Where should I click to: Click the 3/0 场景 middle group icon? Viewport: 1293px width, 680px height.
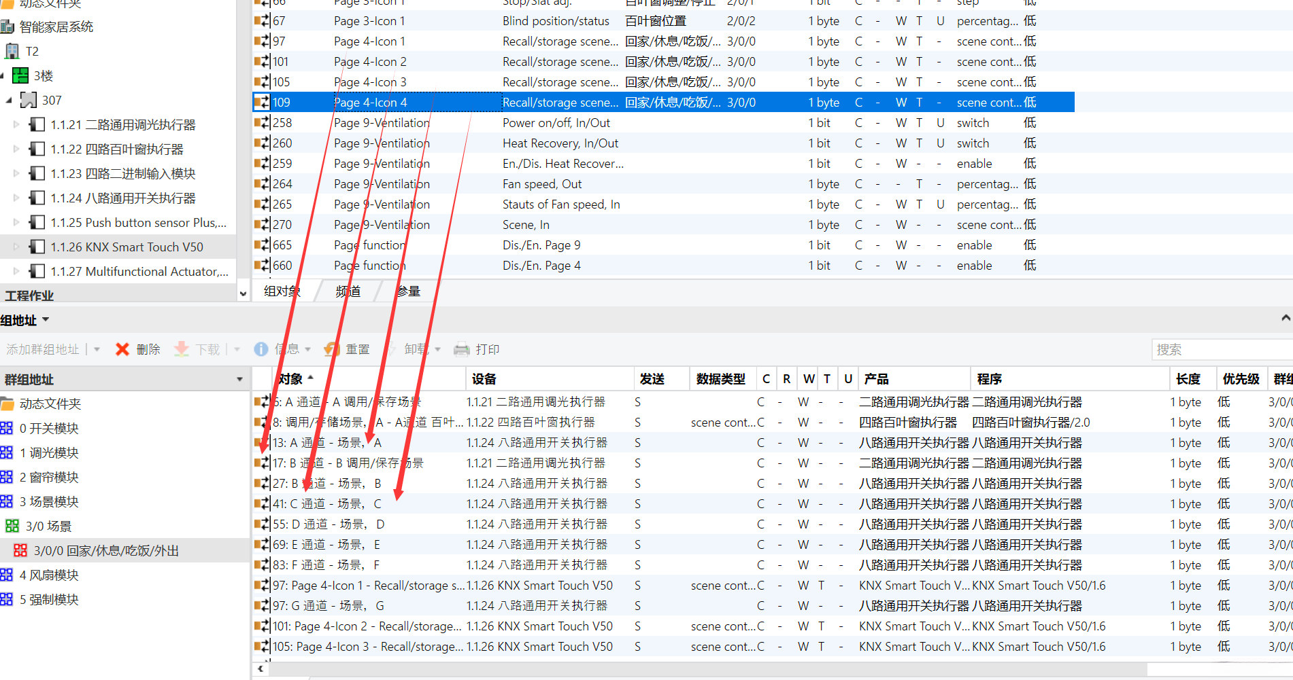click(x=12, y=526)
